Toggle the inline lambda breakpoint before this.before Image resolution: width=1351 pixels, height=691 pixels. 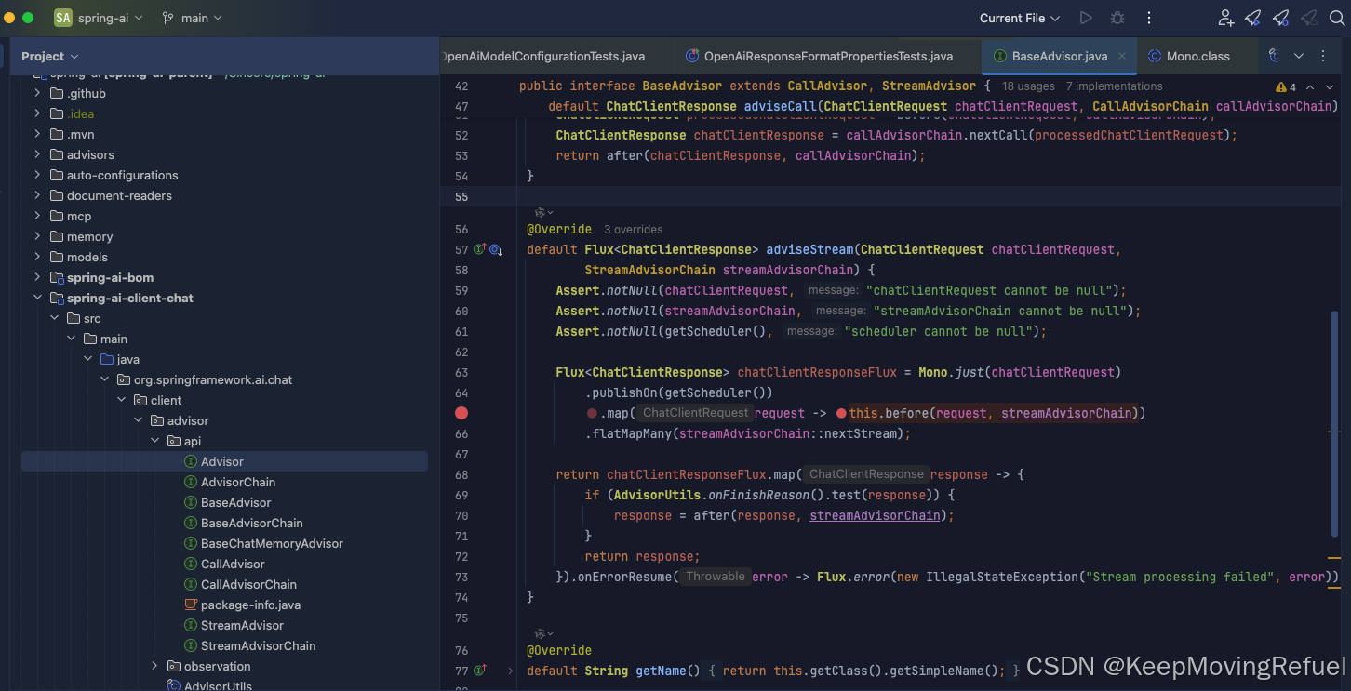point(841,413)
